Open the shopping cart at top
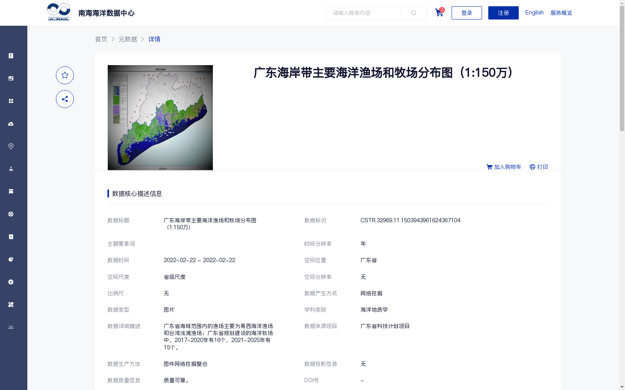This screenshot has height=390, width=625. 439,12
